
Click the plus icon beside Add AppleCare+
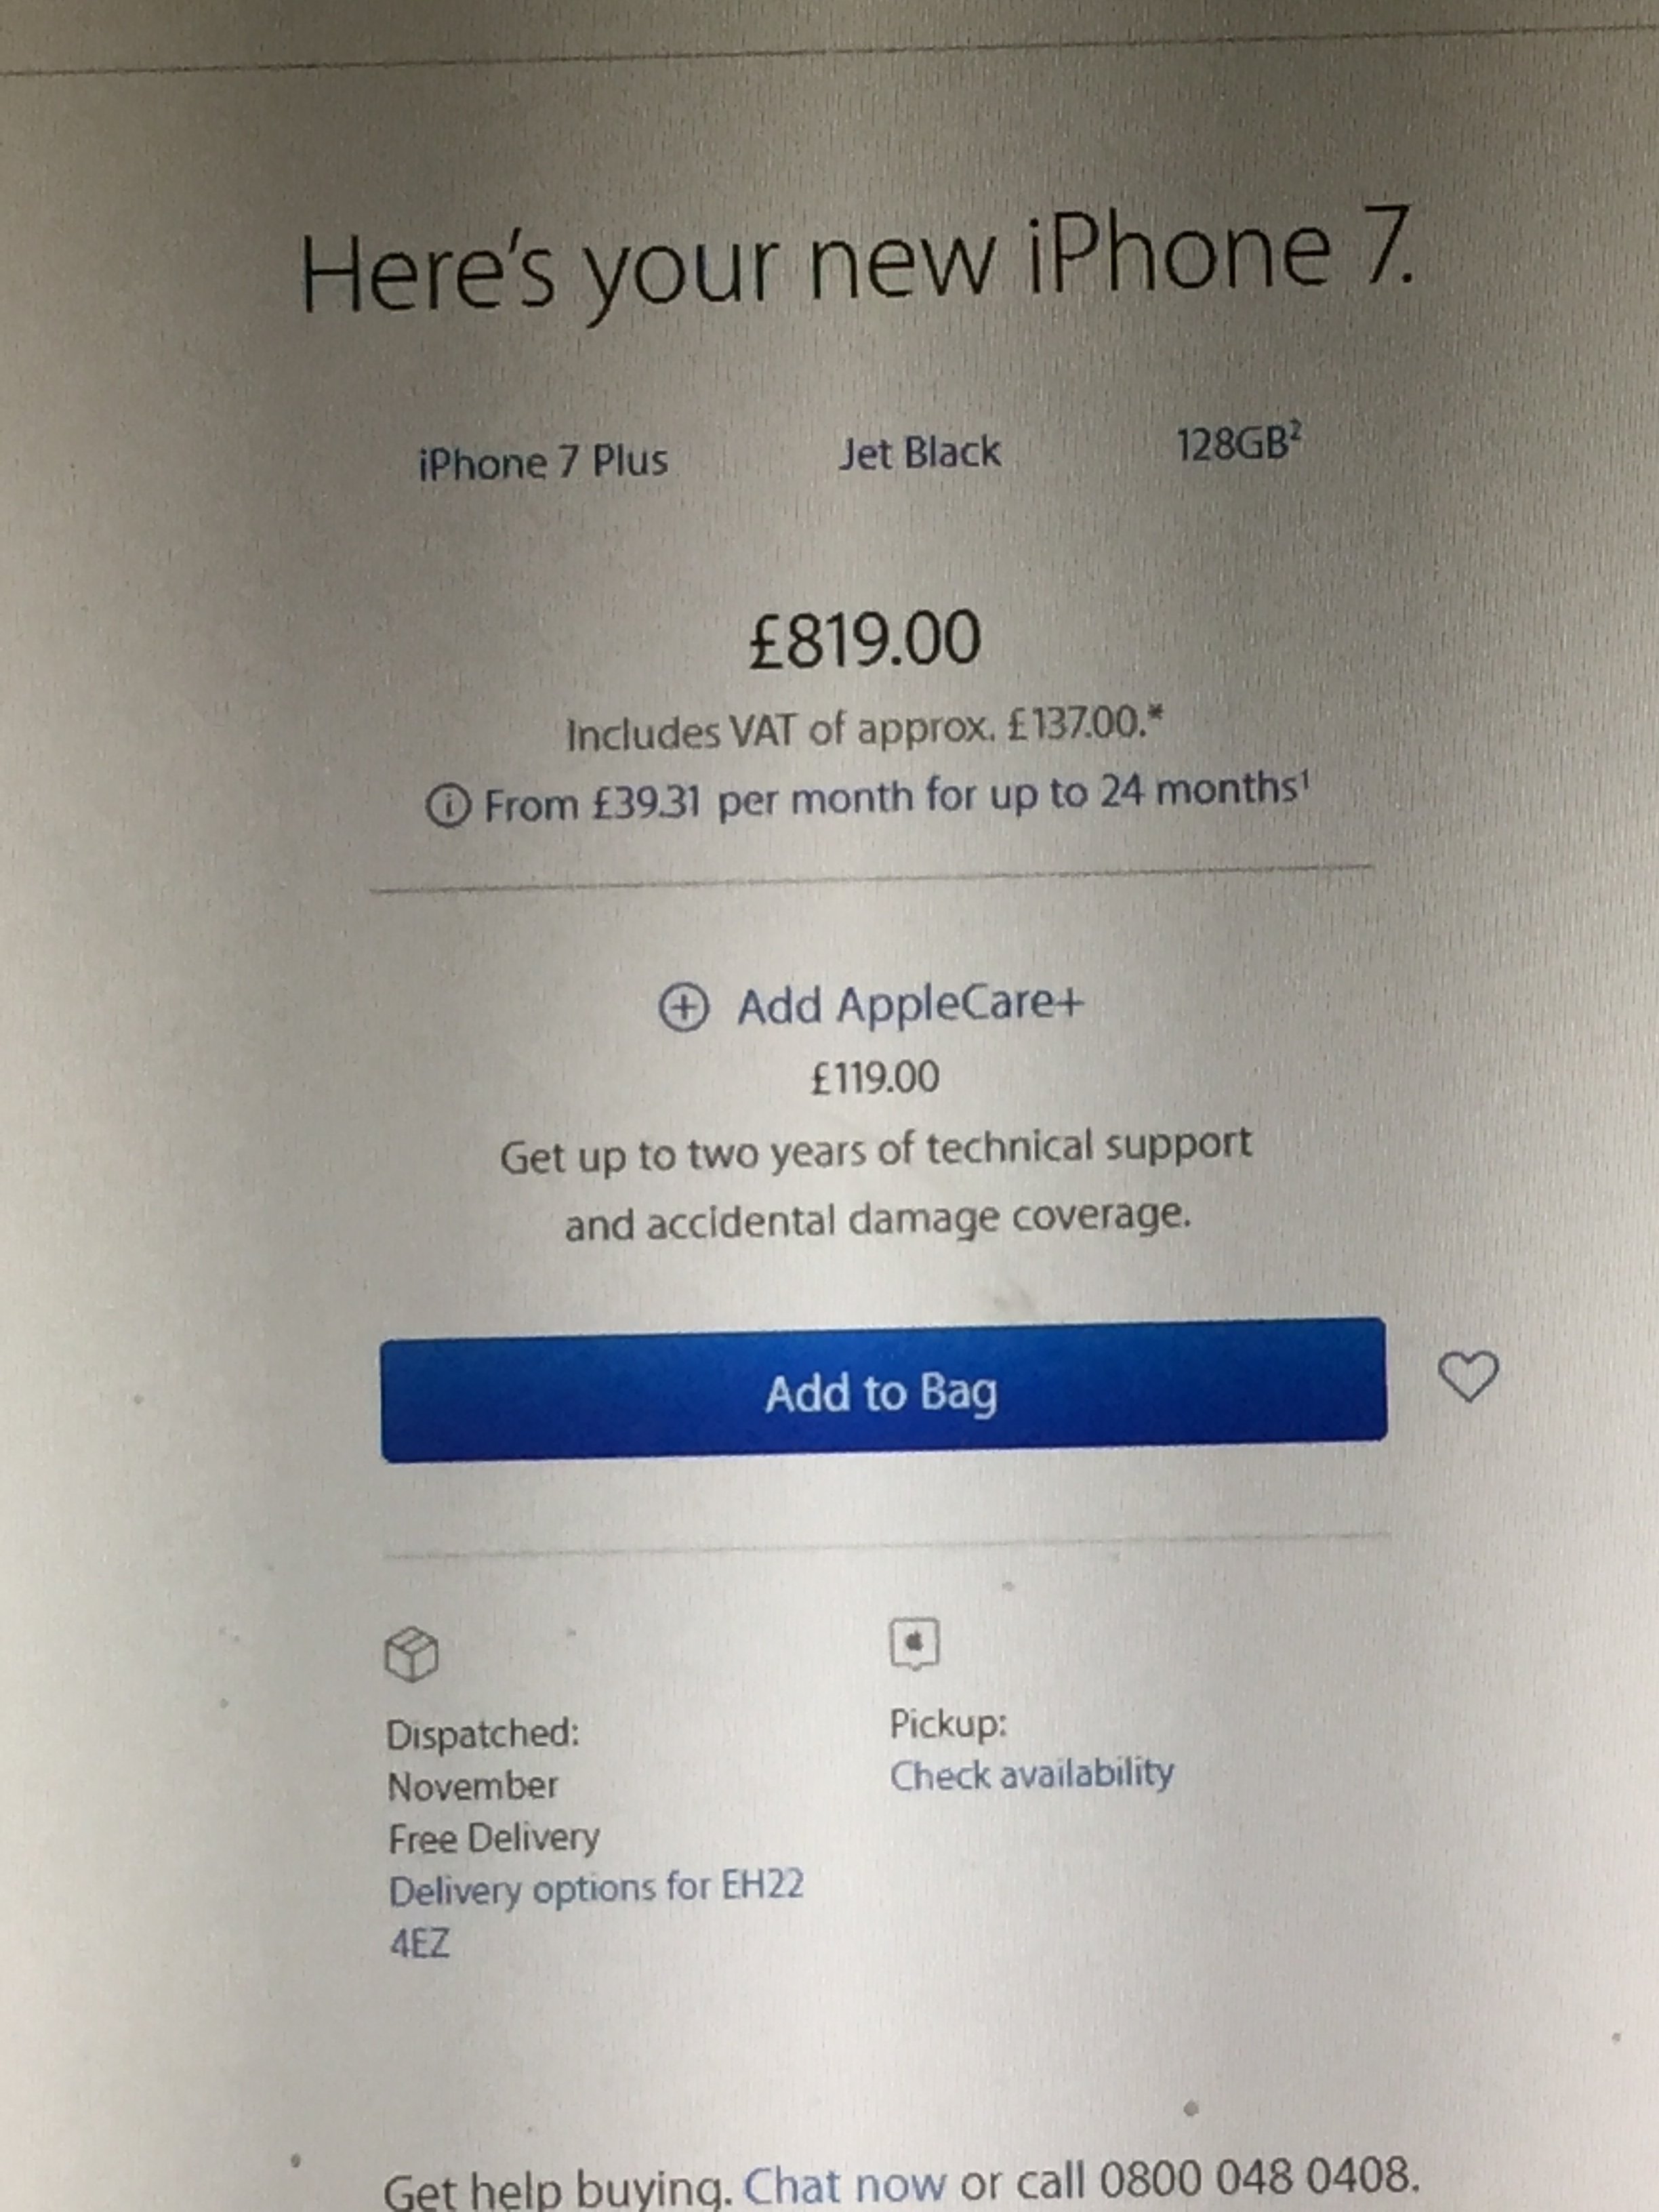(684, 1007)
